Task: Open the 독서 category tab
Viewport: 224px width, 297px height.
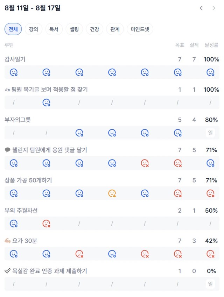Action: (x=54, y=29)
